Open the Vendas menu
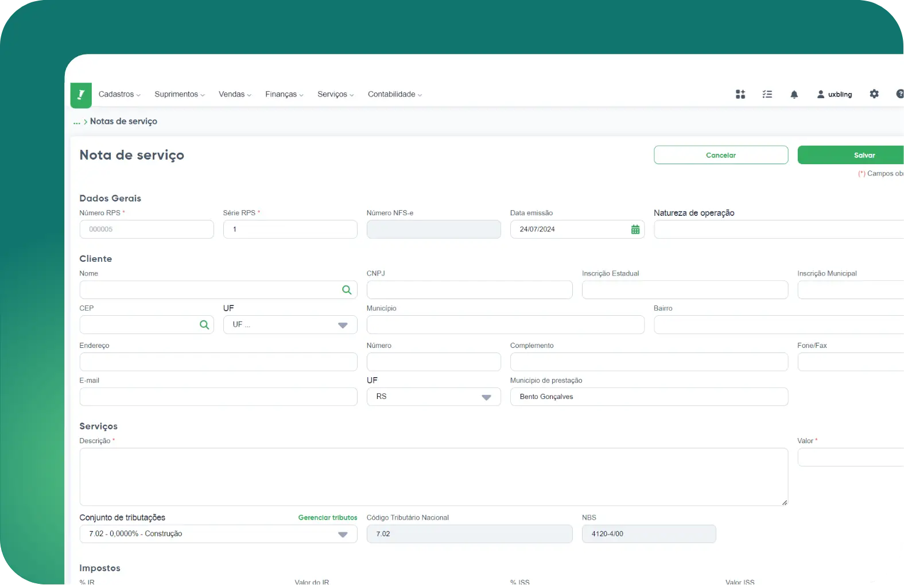The height and width of the screenshot is (585, 904). point(235,94)
